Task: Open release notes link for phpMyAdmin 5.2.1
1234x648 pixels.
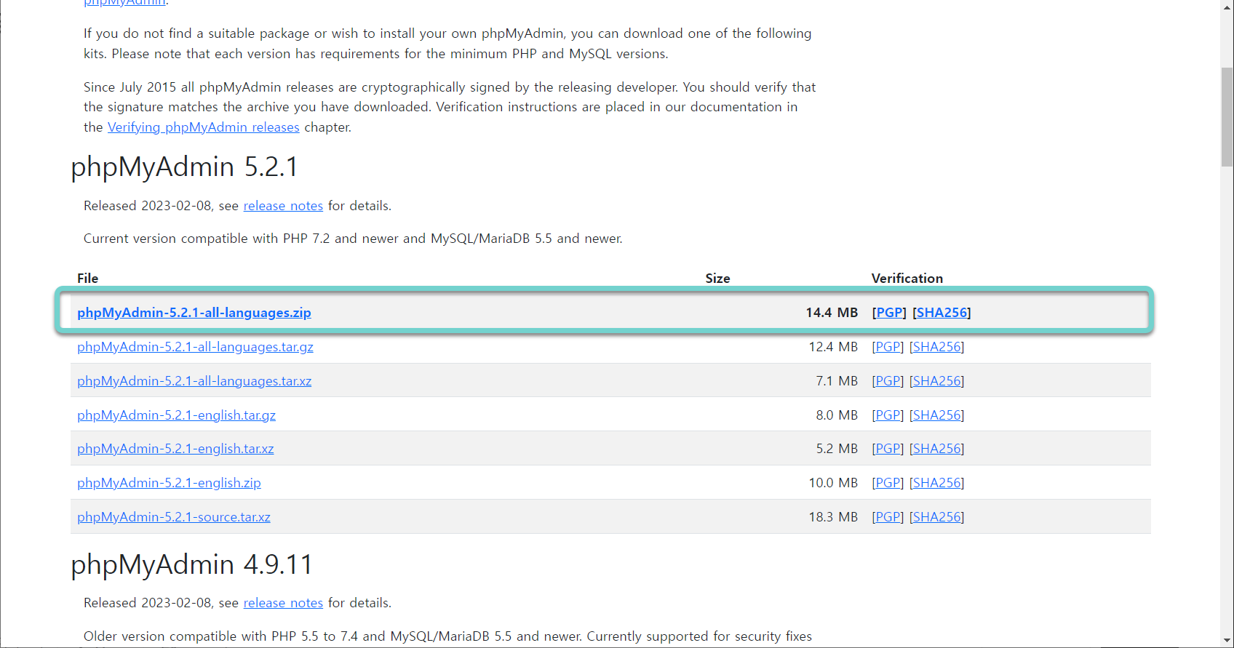Action: [x=283, y=206]
